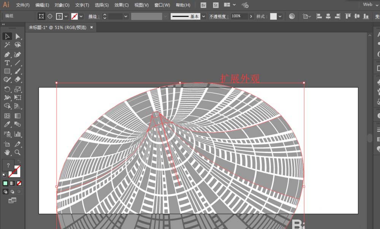Image resolution: width=380 pixels, height=229 pixels.
Task: Pick the Column Graph tool
Action: pos(18,134)
